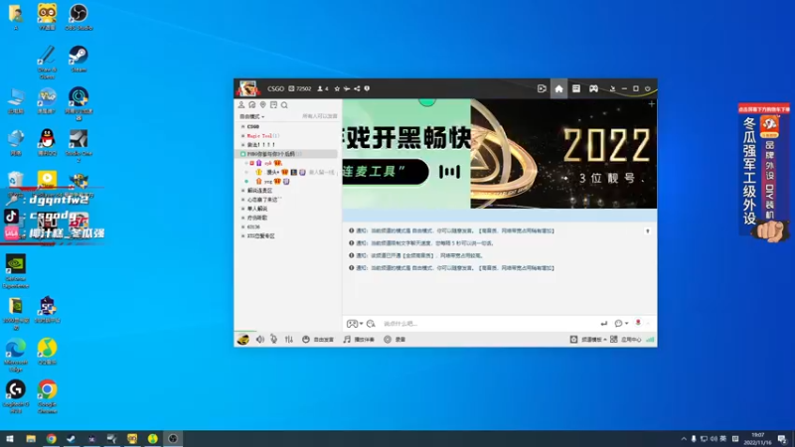The height and width of the screenshot is (447, 795).
Task: Click the share icon in the title bar
Action: (357, 88)
